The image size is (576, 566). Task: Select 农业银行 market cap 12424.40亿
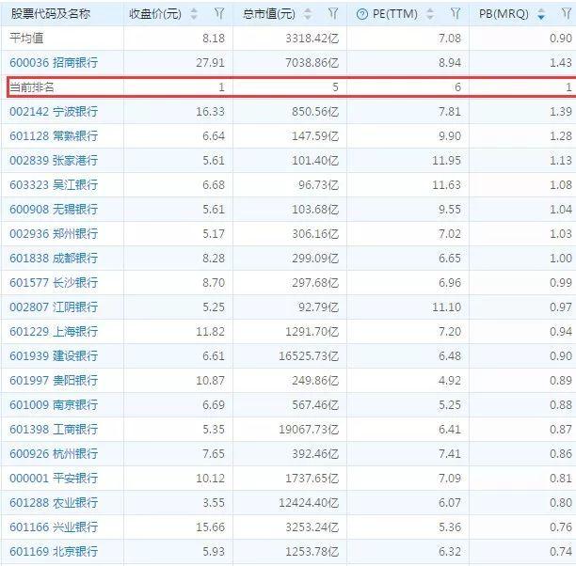coord(309,503)
